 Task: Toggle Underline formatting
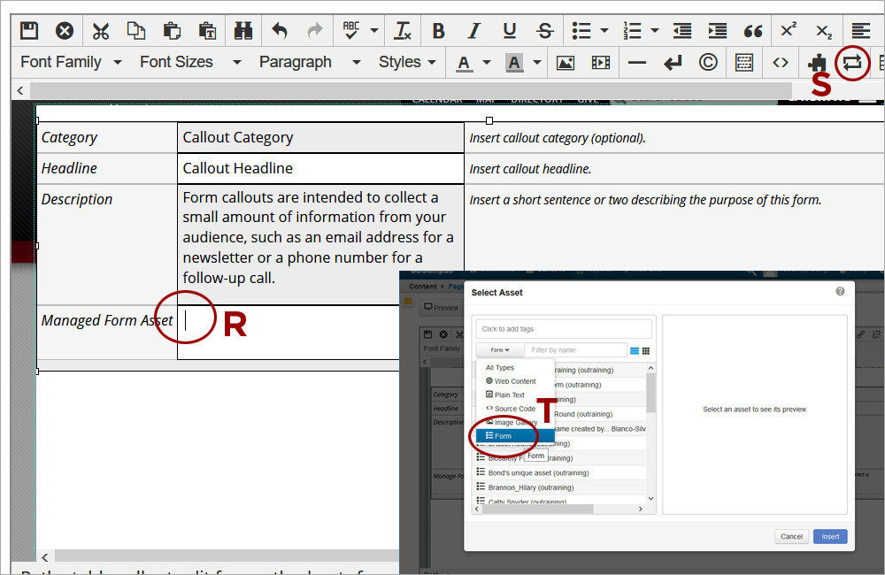tap(510, 30)
